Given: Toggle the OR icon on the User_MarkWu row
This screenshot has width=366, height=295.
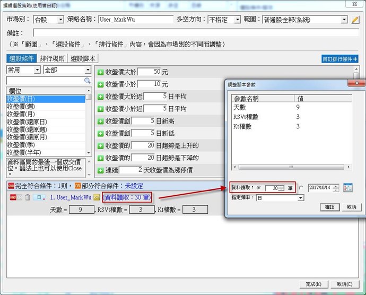Looking at the screenshot, I should [x=19, y=197].
